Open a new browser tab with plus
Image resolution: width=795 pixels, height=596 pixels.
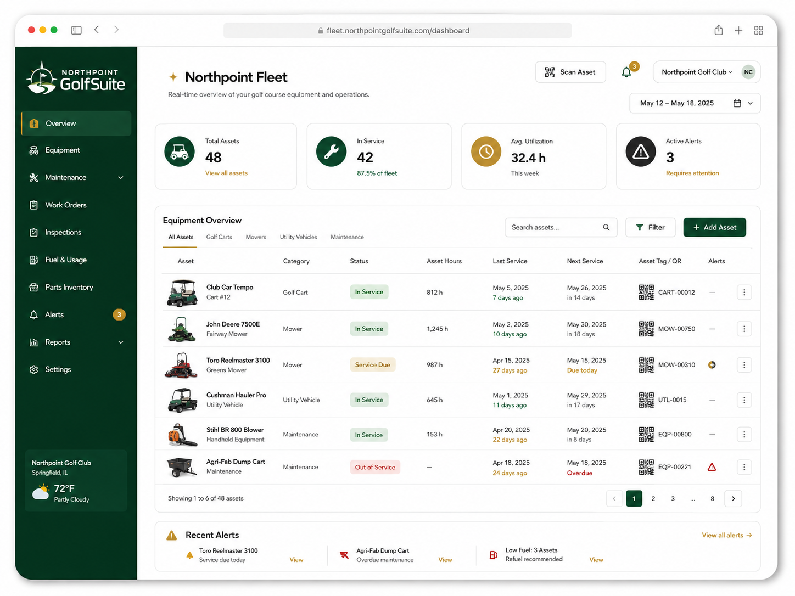coord(738,30)
